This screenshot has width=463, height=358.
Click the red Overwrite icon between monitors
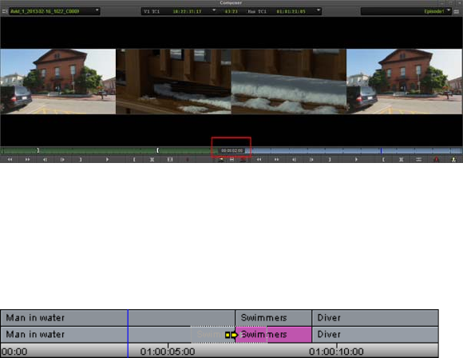coord(243,160)
